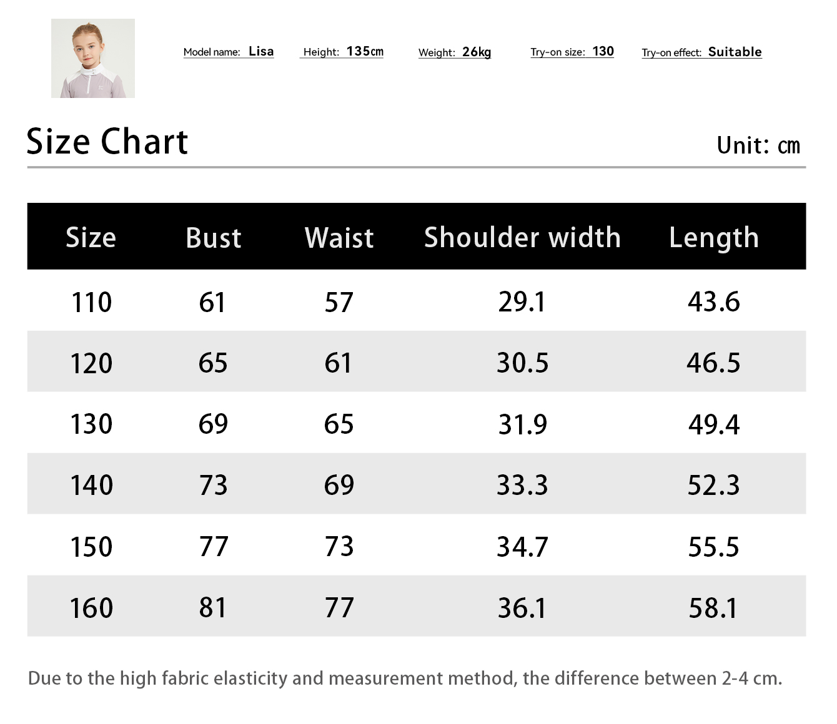
Task: Click the Weight 26kg label
Action: click(x=455, y=52)
